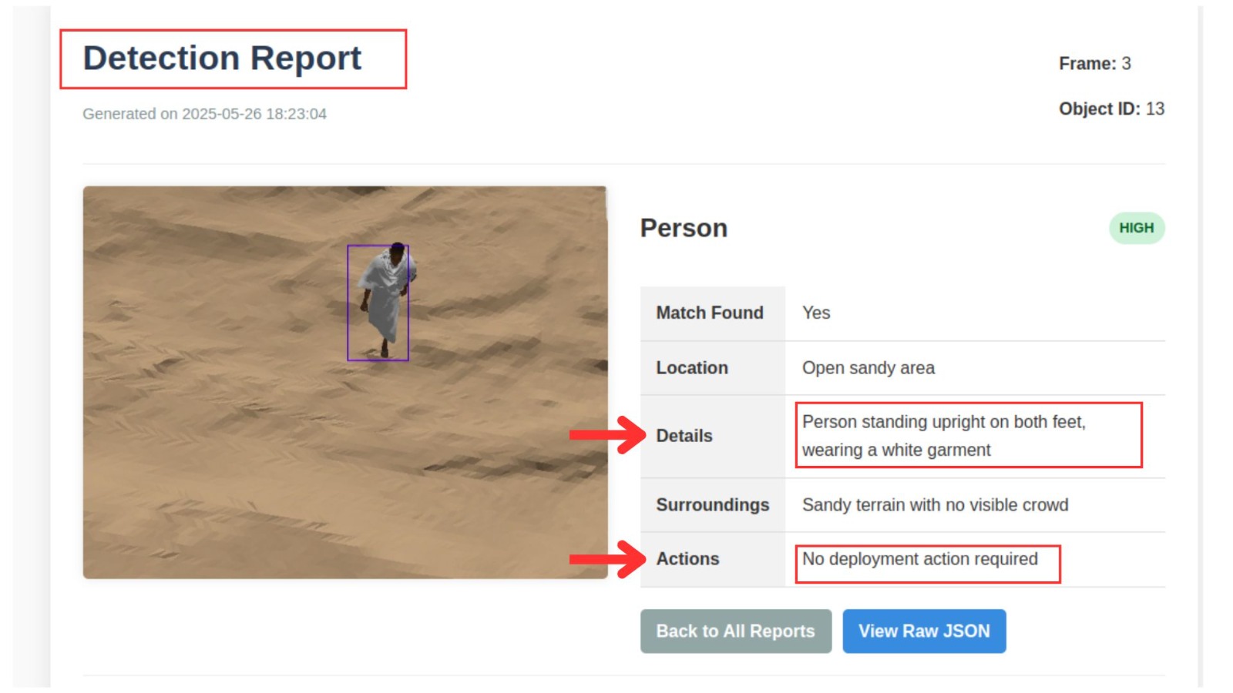This screenshot has width=1233, height=693.
Task: Select the Yes match value
Action: point(816,313)
